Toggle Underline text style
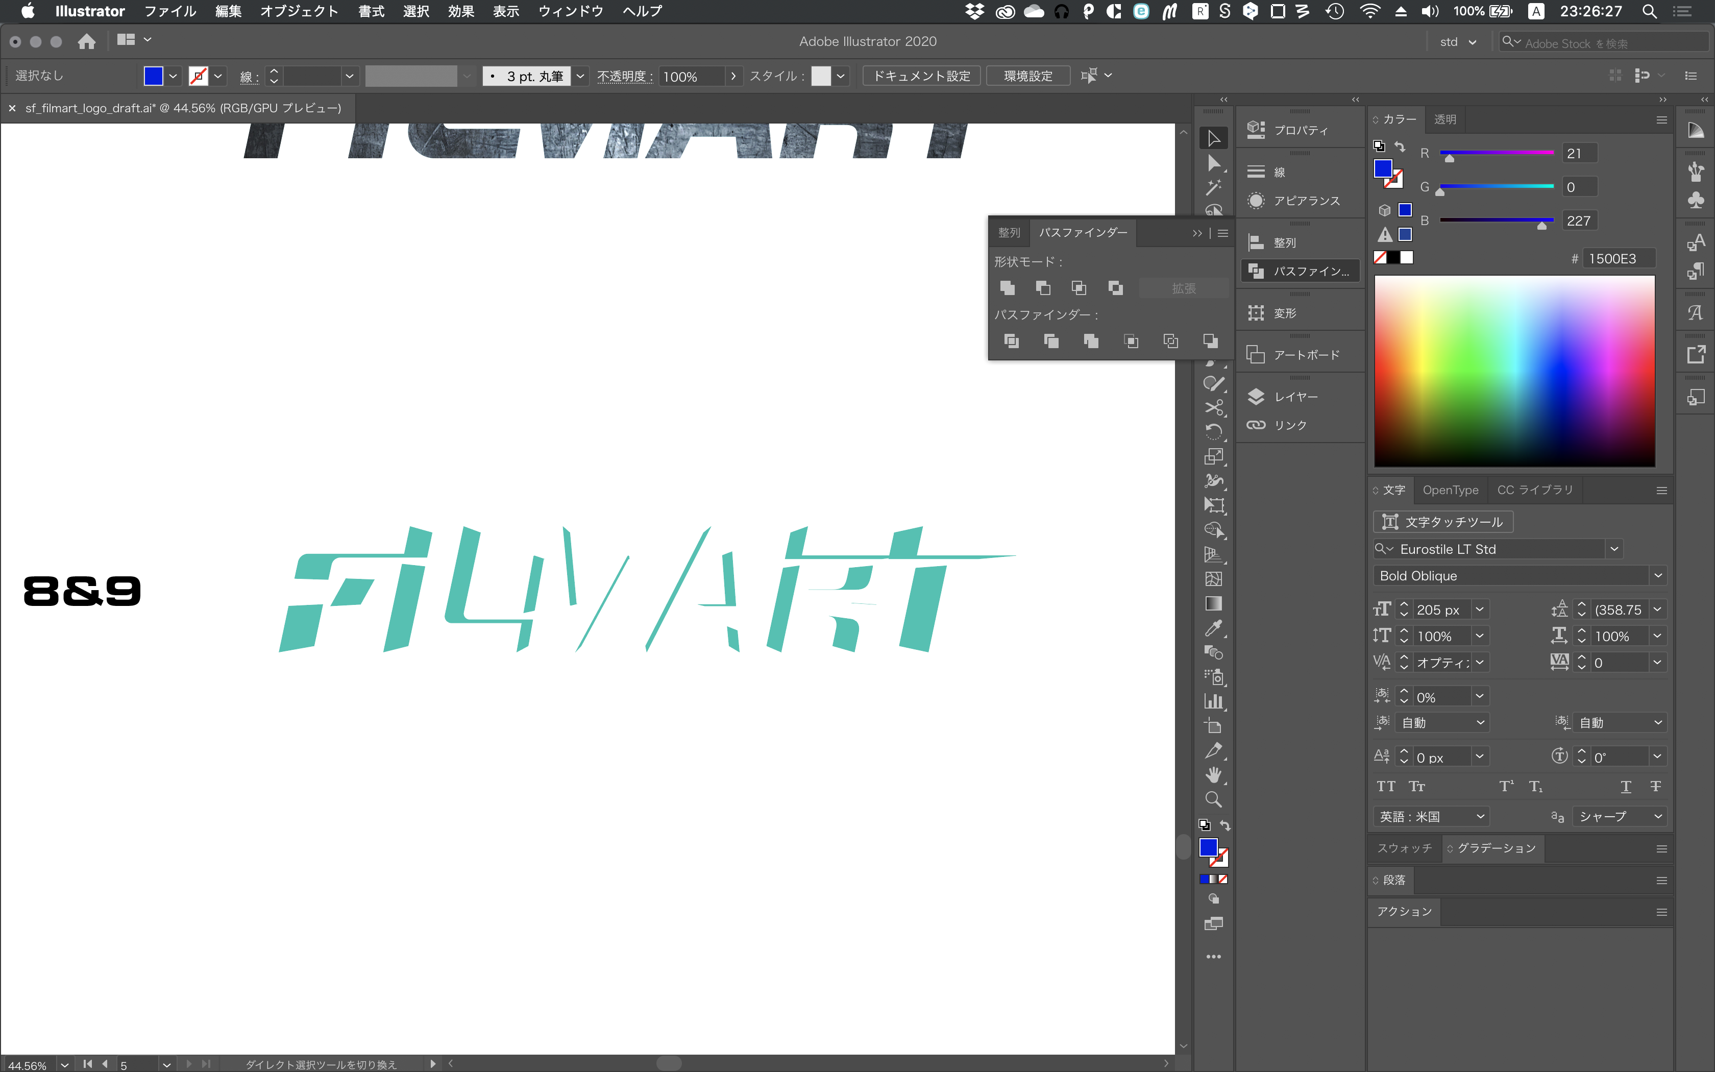The width and height of the screenshot is (1715, 1072). click(x=1626, y=786)
